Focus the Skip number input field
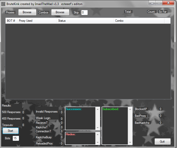177x148 pixels. click(x=84, y=12)
